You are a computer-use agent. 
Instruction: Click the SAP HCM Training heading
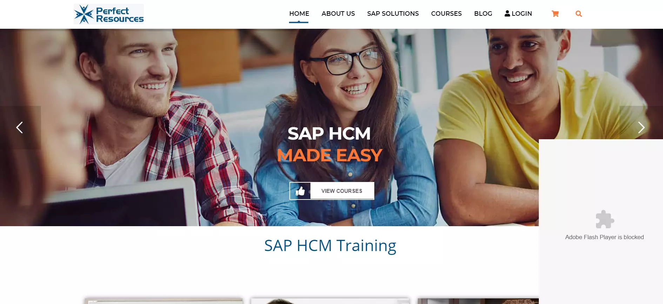[x=330, y=245]
